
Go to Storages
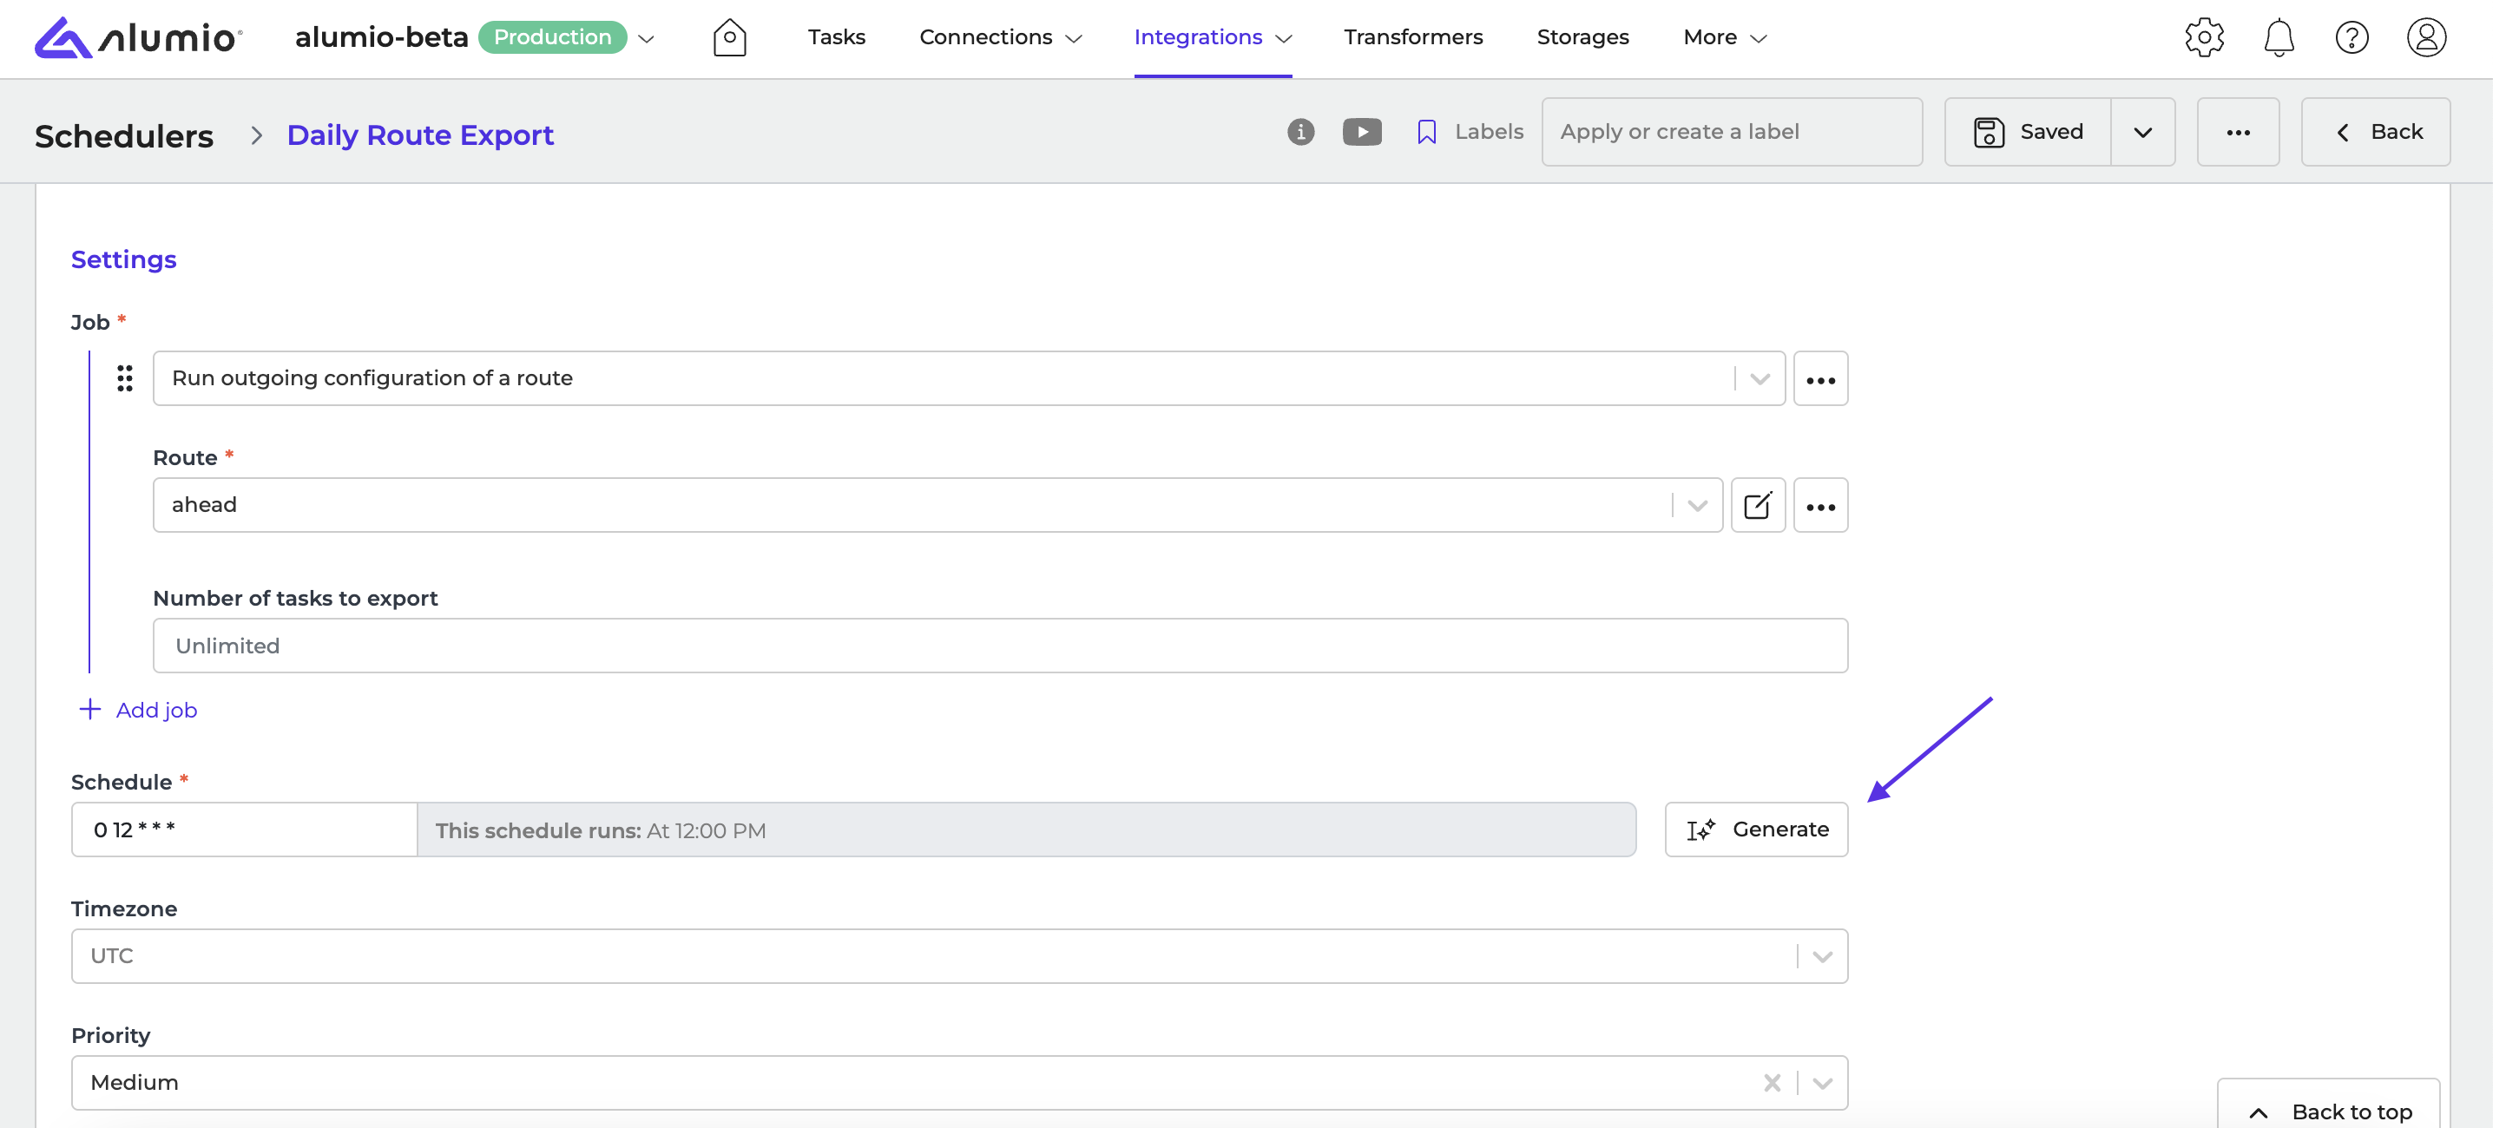click(1582, 37)
